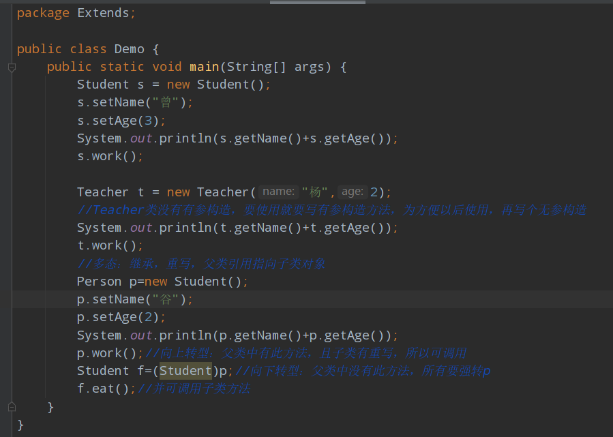The image size is (613, 437).
Task: Click the p.setName("谷") statement
Action: [135, 299]
